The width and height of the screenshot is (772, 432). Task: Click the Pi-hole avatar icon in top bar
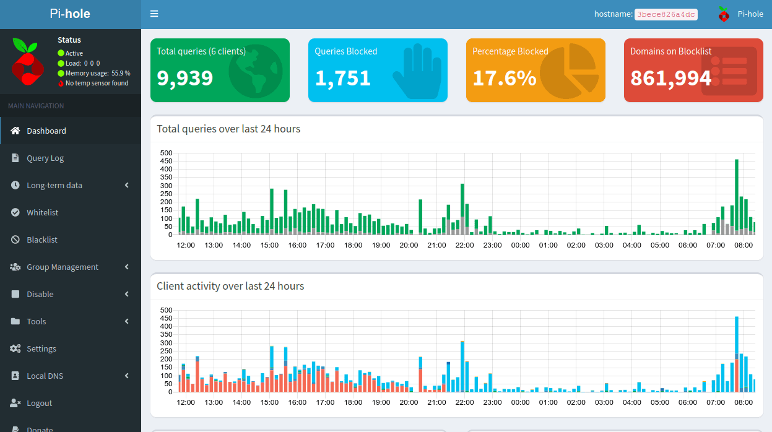723,14
